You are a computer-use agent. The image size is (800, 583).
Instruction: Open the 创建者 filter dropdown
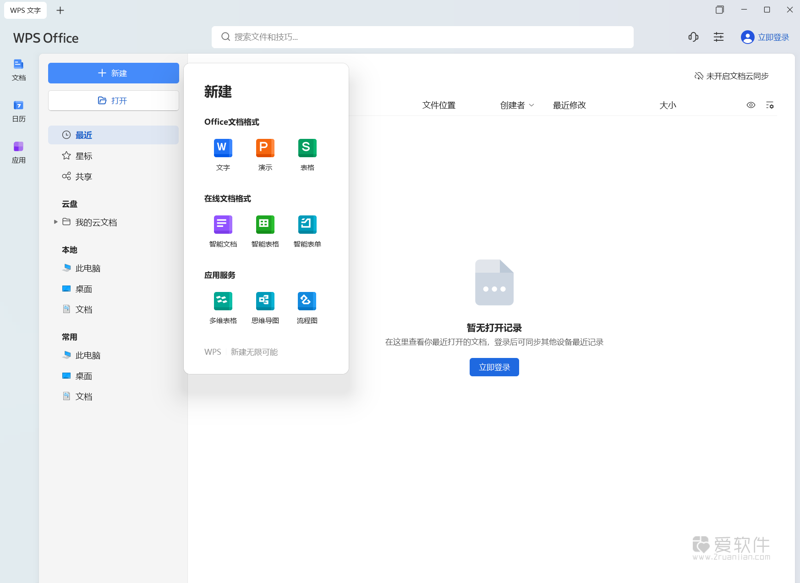click(517, 105)
